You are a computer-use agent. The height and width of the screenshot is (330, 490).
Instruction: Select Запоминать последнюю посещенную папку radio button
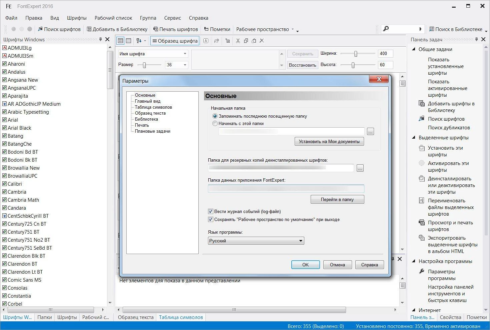(215, 116)
